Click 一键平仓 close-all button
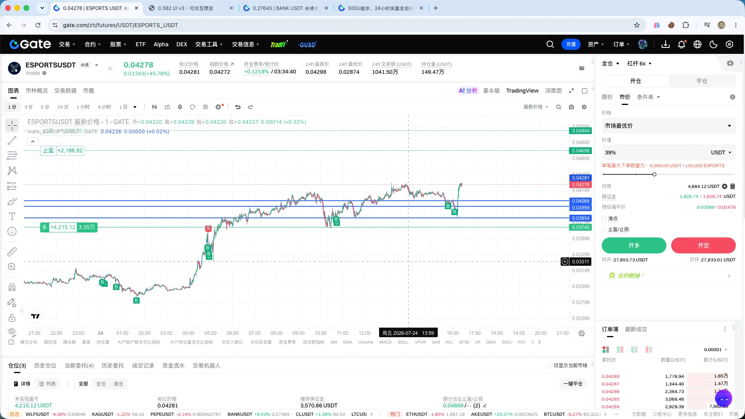This screenshot has height=419, width=745. 573,383
